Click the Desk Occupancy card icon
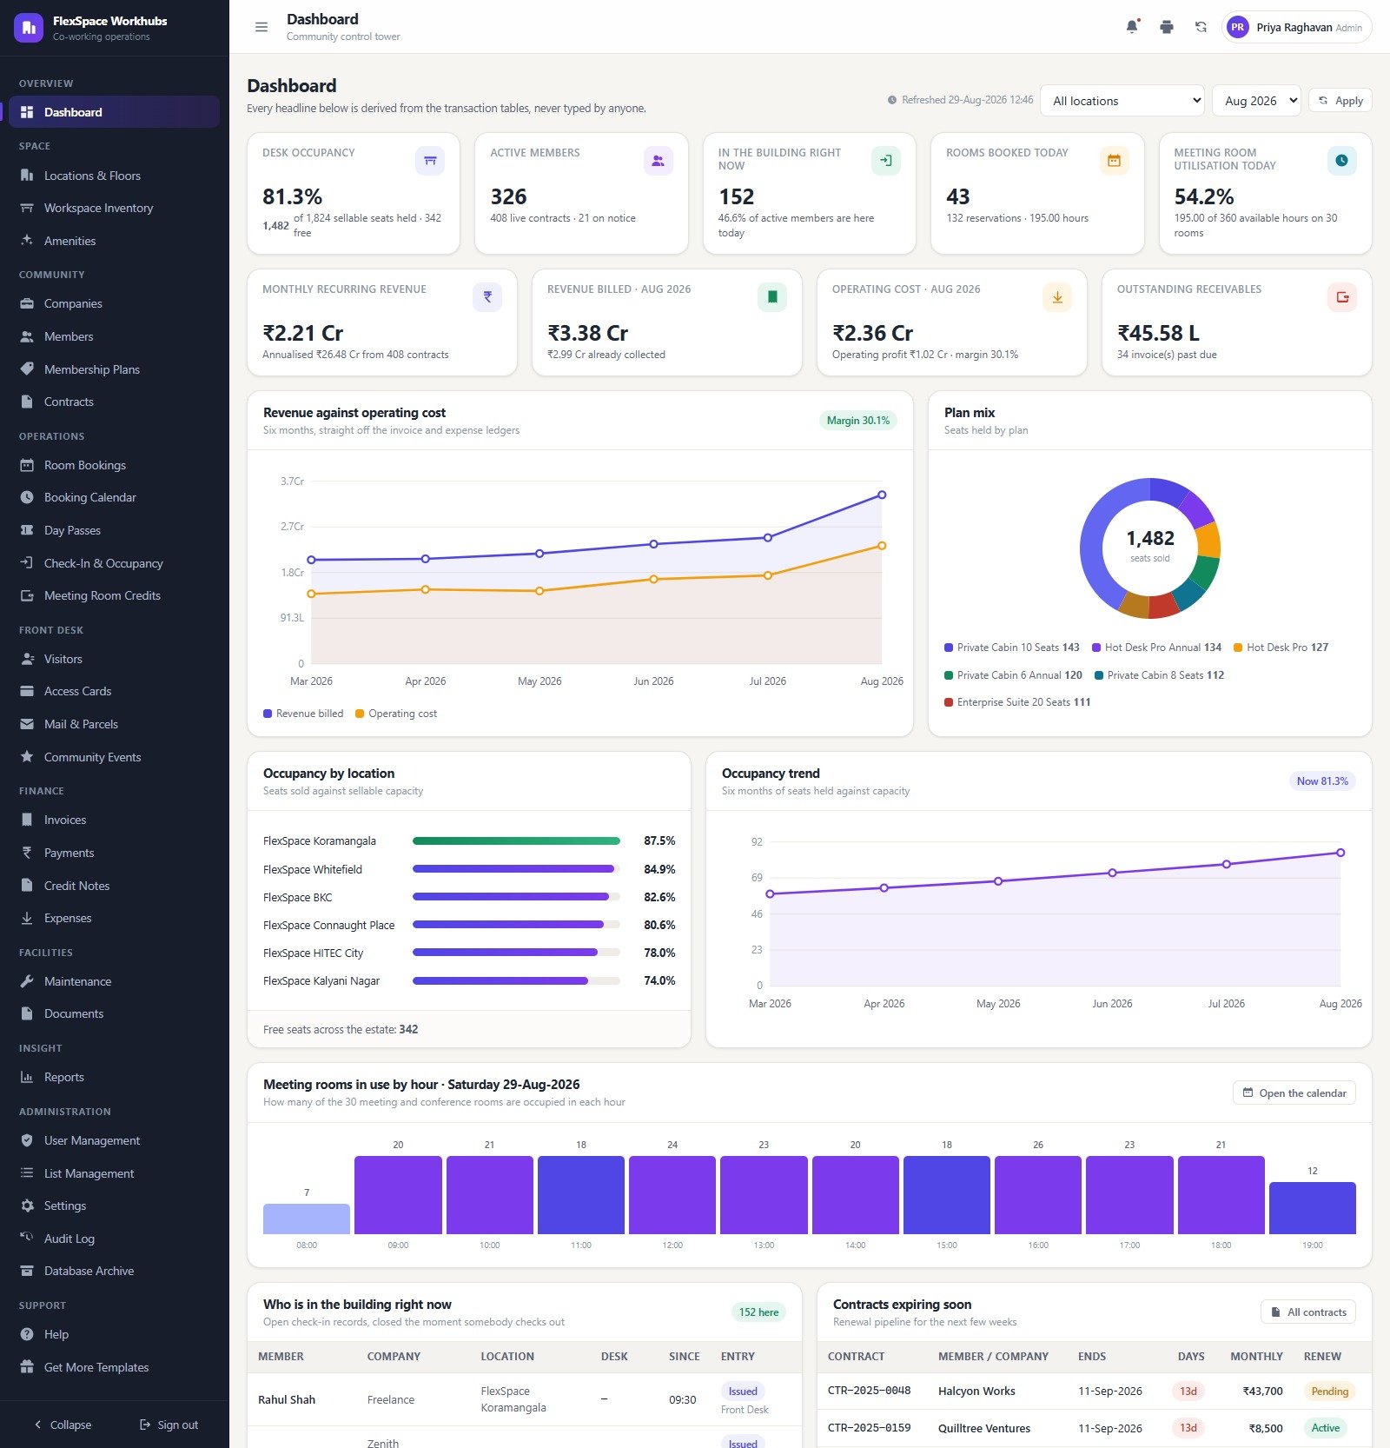 coord(430,161)
